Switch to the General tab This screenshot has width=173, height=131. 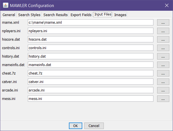9,15
